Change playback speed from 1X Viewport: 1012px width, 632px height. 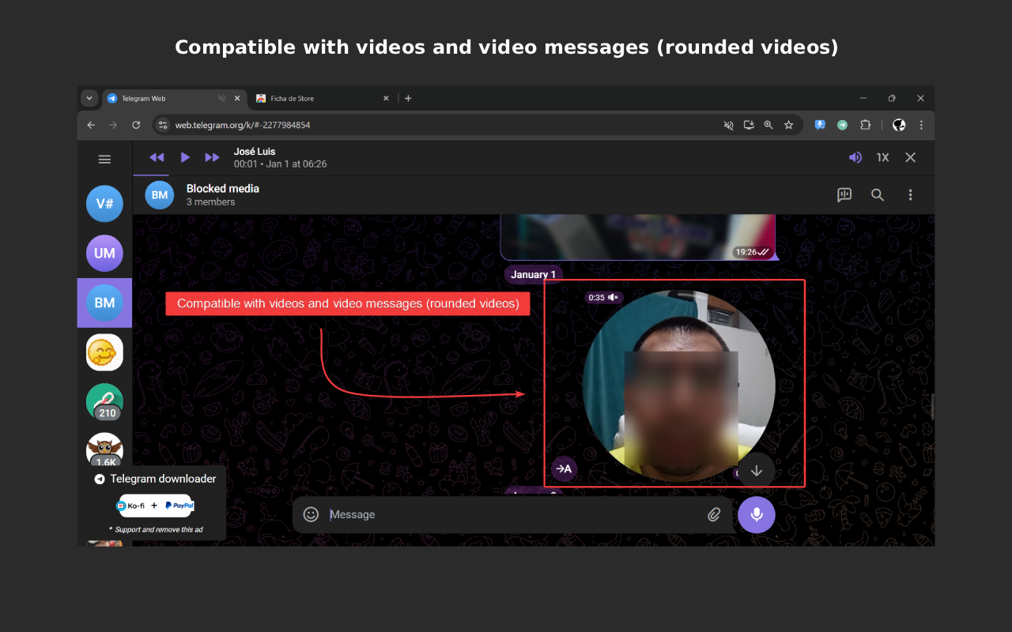tap(882, 157)
